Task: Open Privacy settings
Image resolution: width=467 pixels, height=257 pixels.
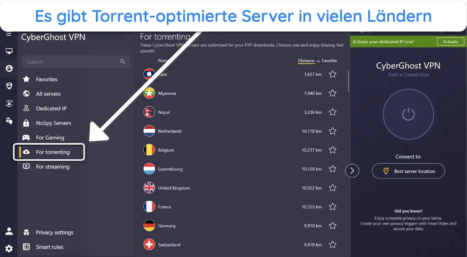Action: click(54, 232)
